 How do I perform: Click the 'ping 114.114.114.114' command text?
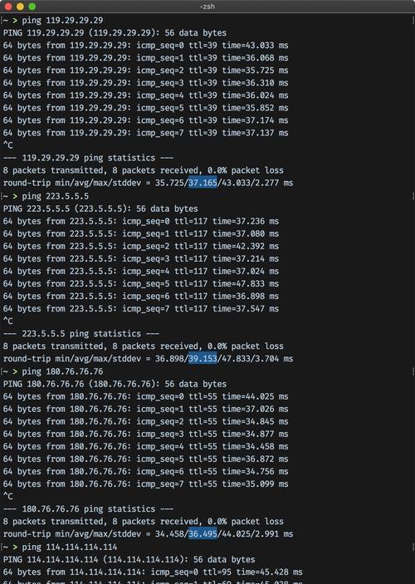click(x=70, y=547)
